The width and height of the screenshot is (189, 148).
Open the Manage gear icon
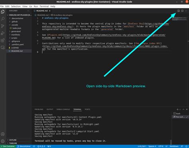click(3, 141)
